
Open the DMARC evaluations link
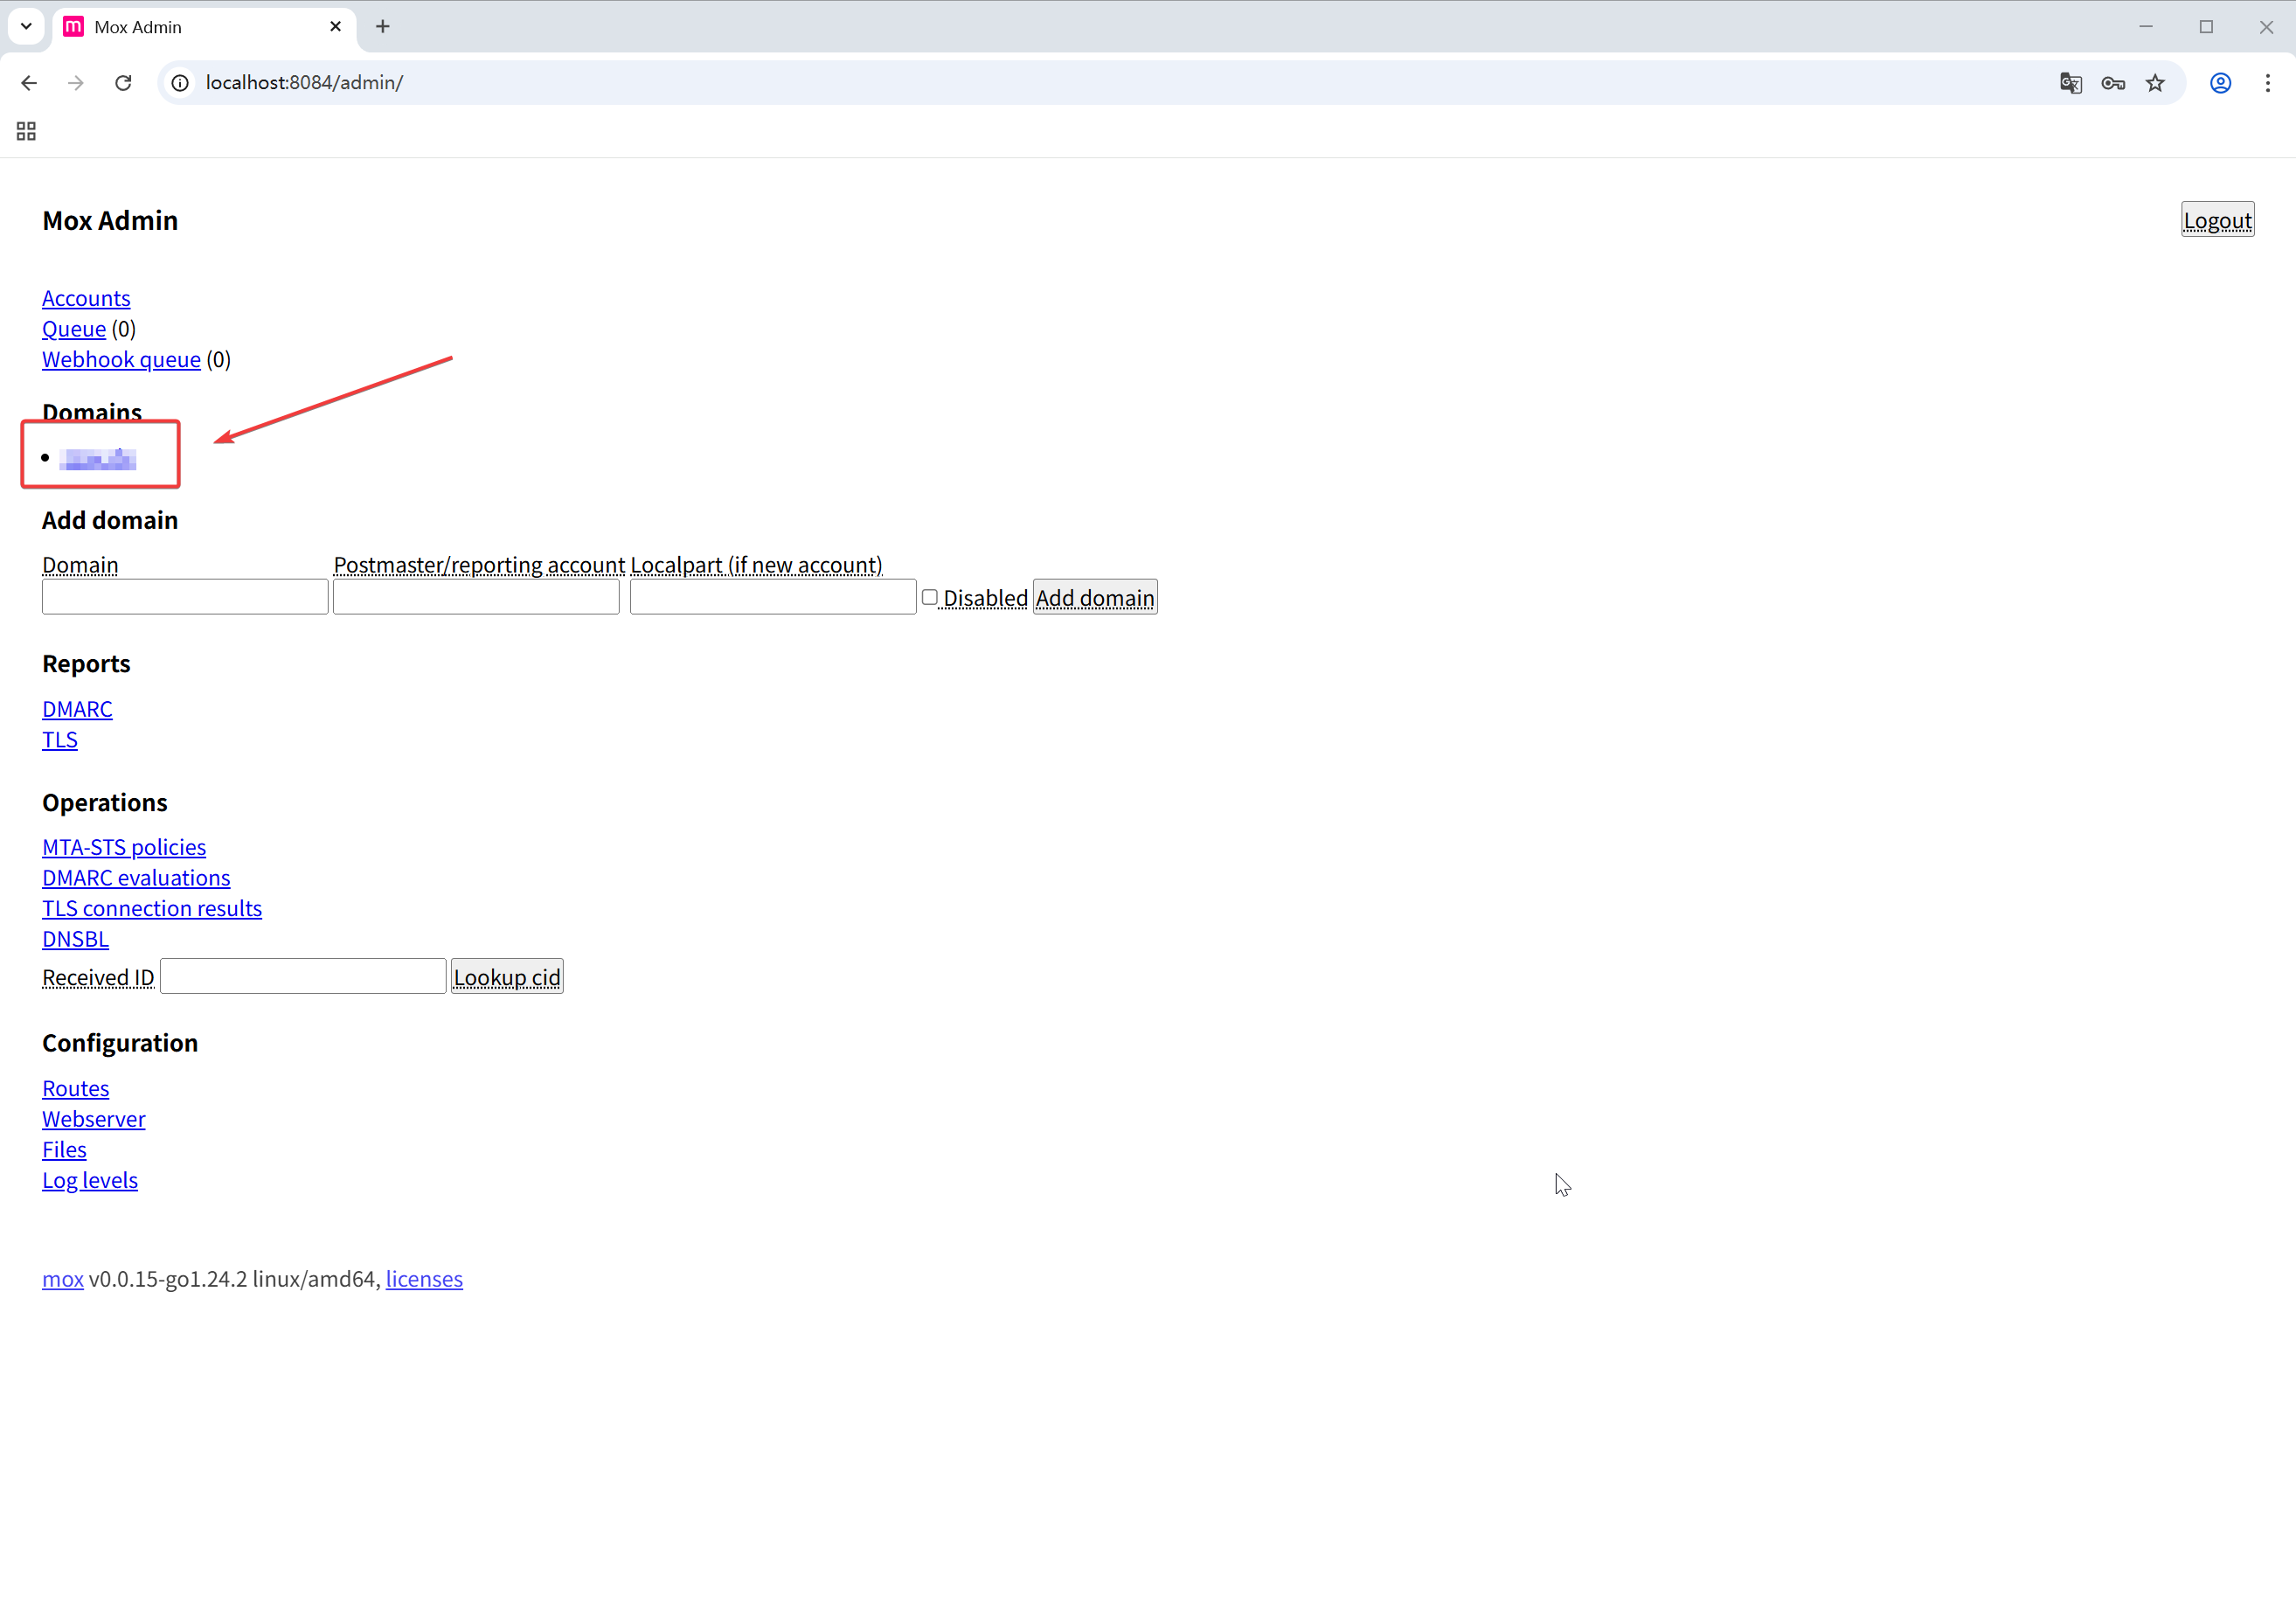tap(136, 877)
